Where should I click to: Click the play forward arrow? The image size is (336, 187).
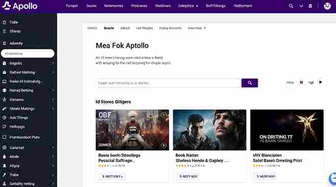pos(320,82)
